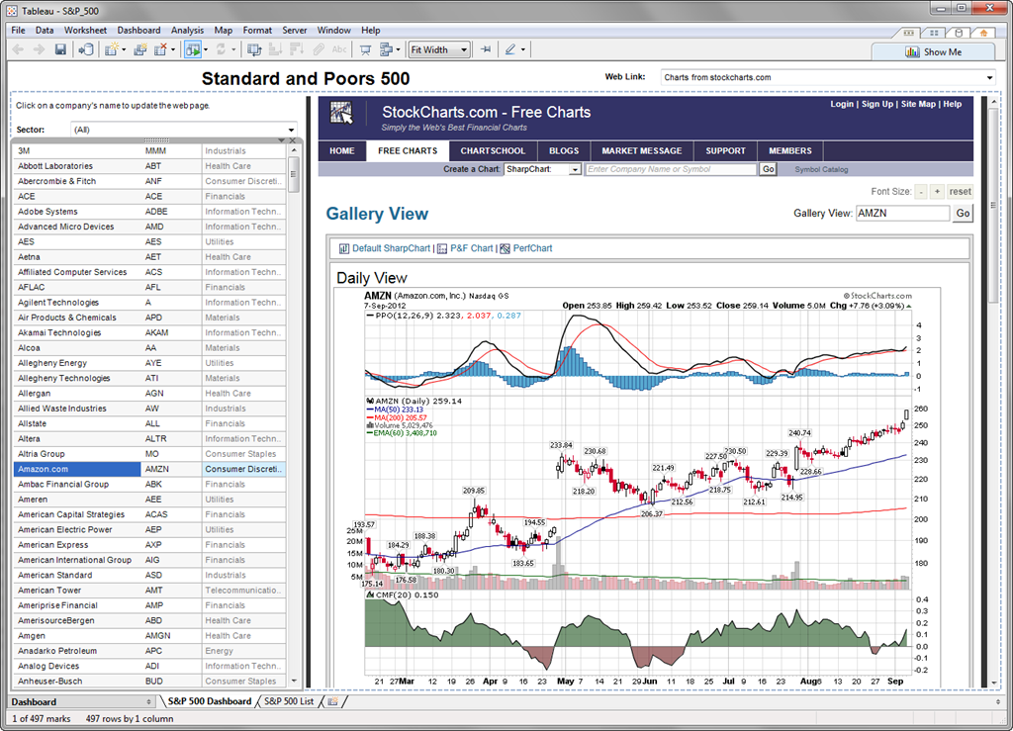Expand the Highlight dropdown arrow
Image resolution: width=1013 pixels, height=731 pixels.
[522, 49]
